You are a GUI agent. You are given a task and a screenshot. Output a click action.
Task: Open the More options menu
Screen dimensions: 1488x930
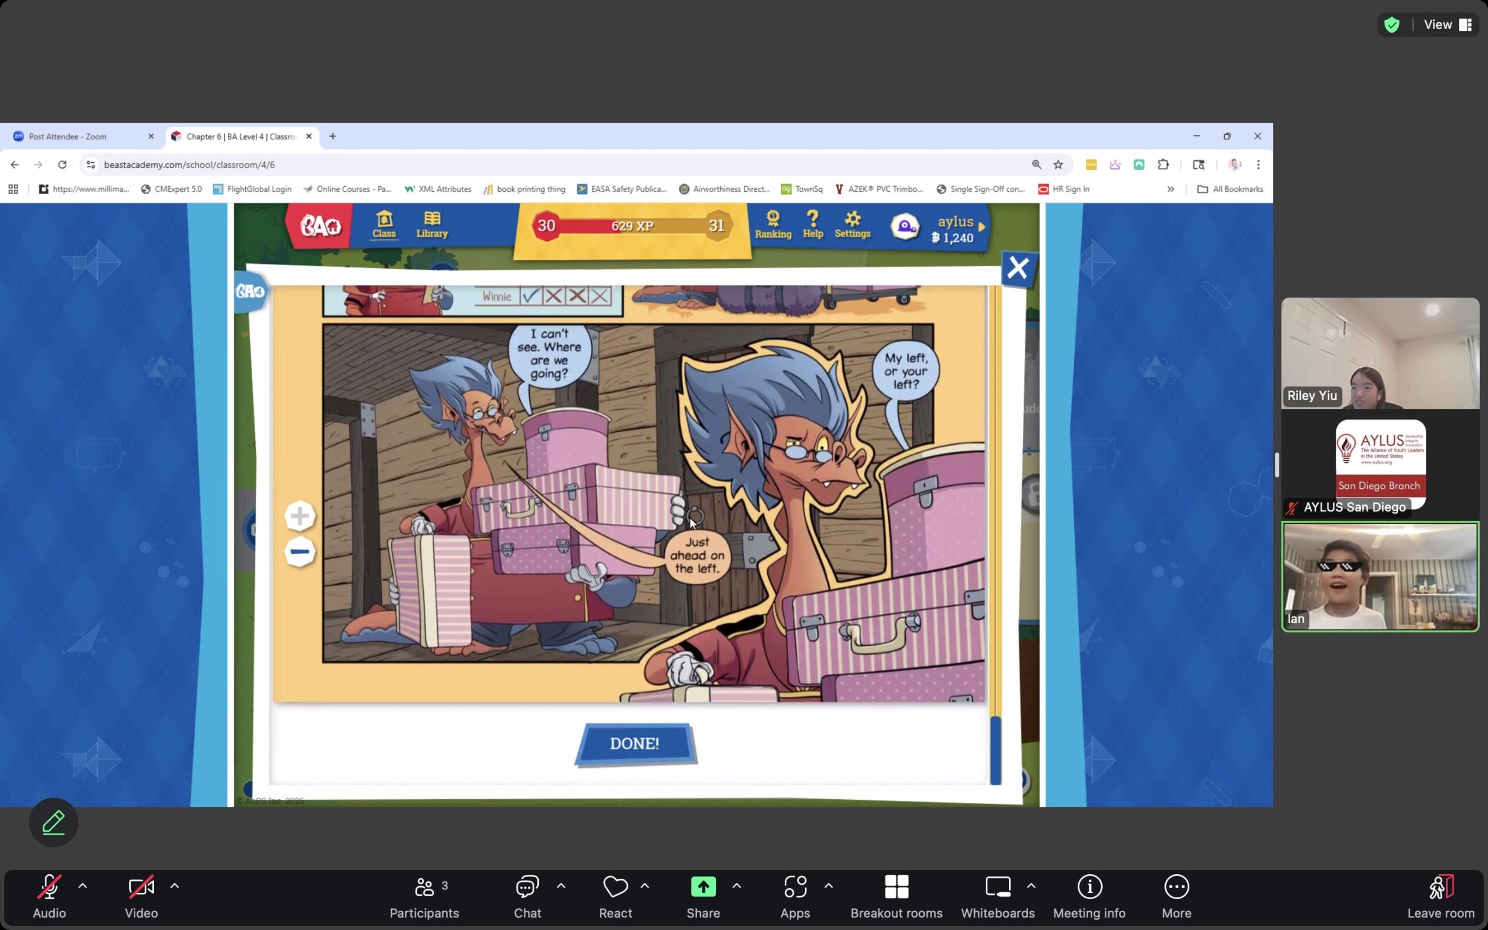coord(1176,887)
